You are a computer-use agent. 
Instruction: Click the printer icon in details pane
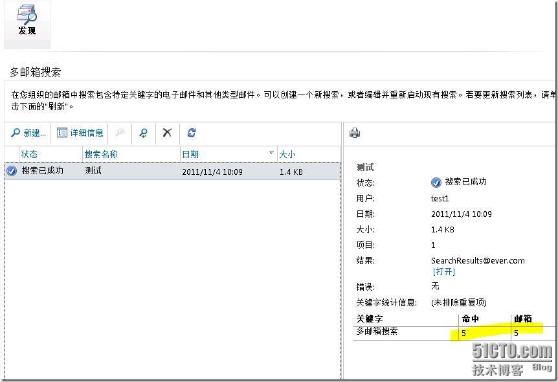tap(355, 133)
